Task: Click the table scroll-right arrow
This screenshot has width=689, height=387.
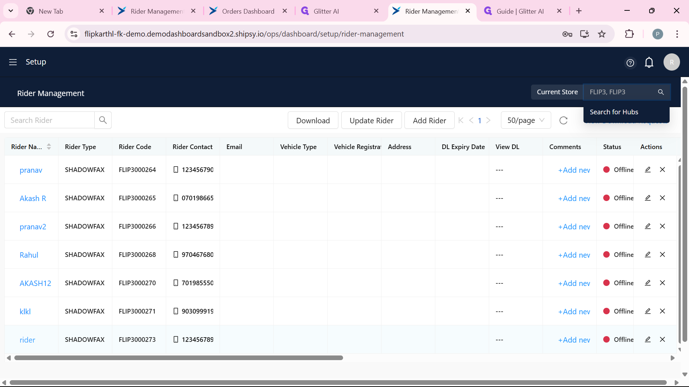Action: [x=672, y=358]
